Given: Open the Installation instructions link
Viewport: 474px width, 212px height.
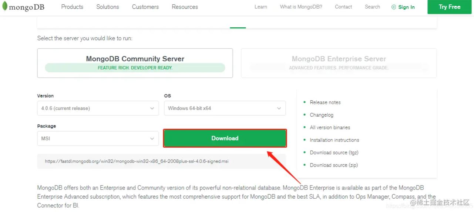Looking at the screenshot, I should 335,140.
